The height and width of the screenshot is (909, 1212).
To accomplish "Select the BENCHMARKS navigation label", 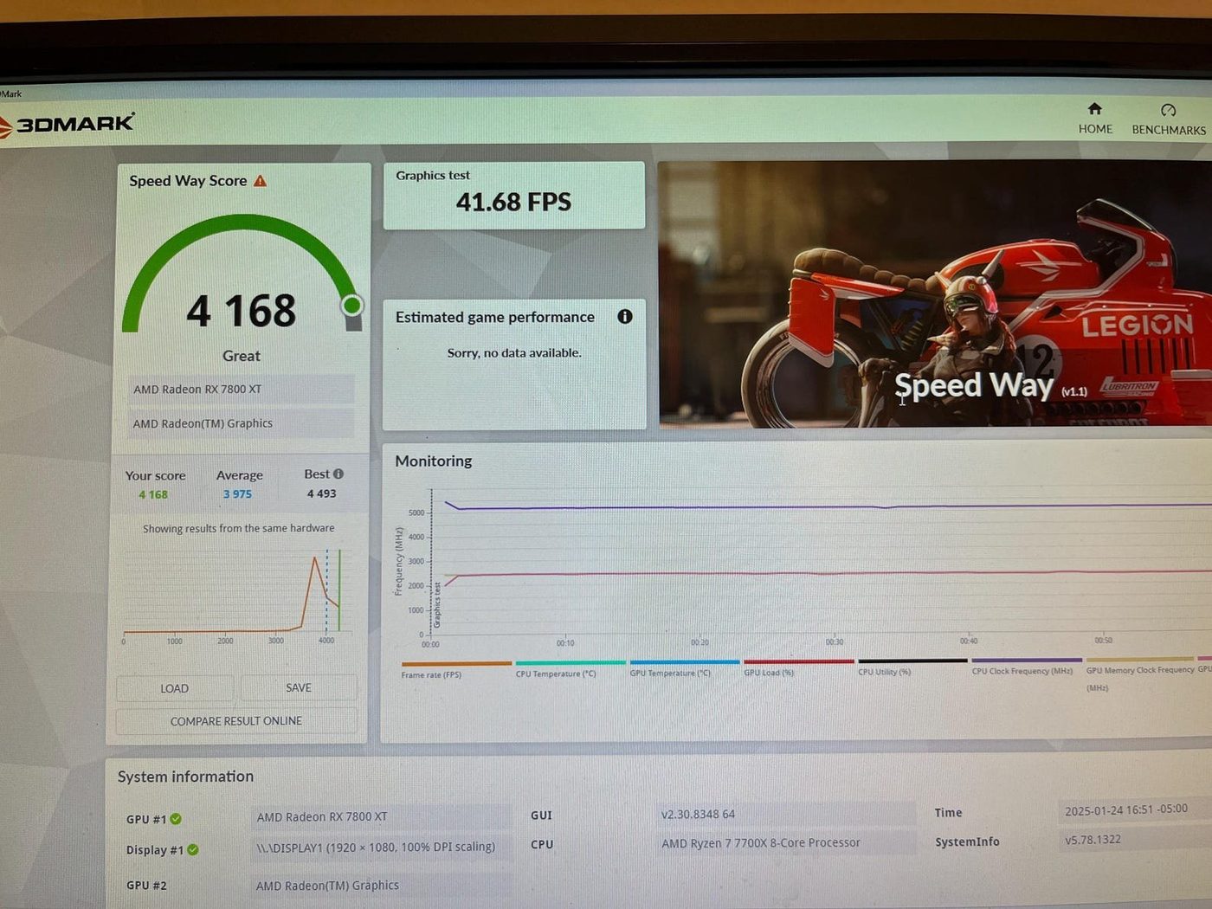I will point(1169,130).
